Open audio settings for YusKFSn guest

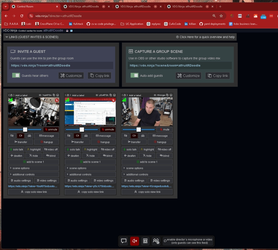(21, 181)
